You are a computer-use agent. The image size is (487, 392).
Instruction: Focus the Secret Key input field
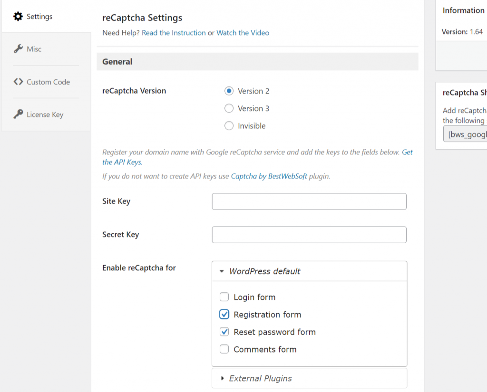[x=309, y=235]
